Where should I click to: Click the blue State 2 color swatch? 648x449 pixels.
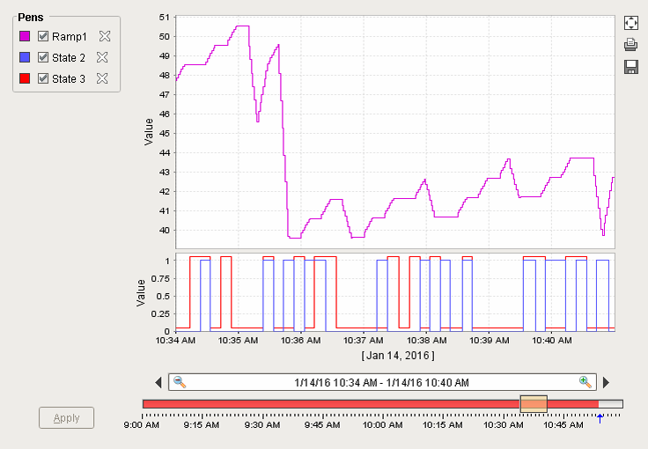pos(25,57)
